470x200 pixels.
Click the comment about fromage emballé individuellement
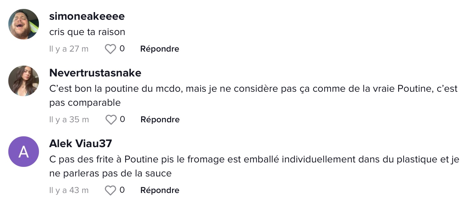254,166
